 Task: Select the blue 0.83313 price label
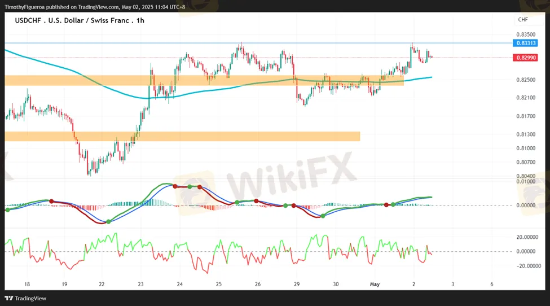point(525,43)
